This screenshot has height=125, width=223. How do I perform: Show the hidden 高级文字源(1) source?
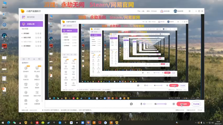[x=22, y=42]
